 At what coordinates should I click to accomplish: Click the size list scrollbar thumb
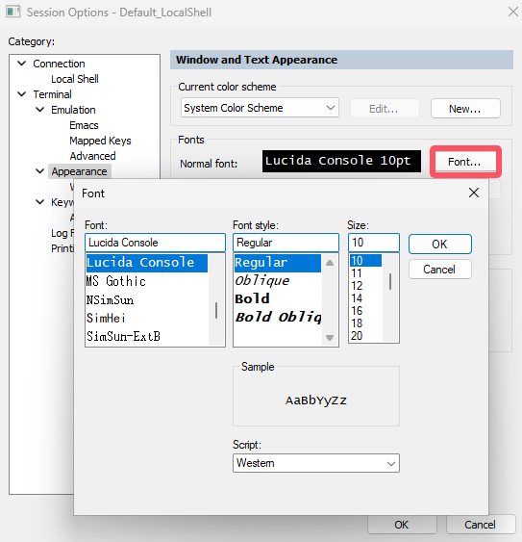(x=390, y=282)
